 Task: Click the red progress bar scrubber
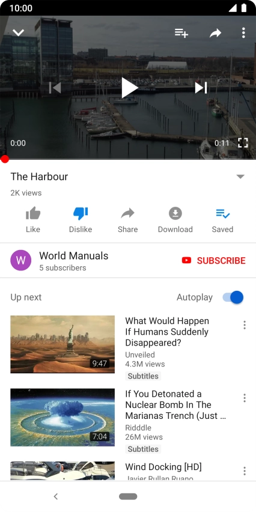click(x=5, y=159)
